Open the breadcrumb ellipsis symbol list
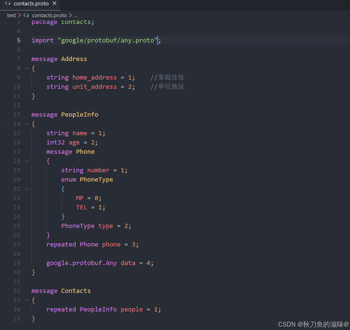The image size is (350, 330). pyautogui.click(x=75, y=15)
